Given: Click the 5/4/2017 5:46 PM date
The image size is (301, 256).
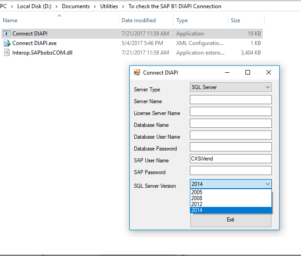Looking at the screenshot, I should tap(142, 43).
